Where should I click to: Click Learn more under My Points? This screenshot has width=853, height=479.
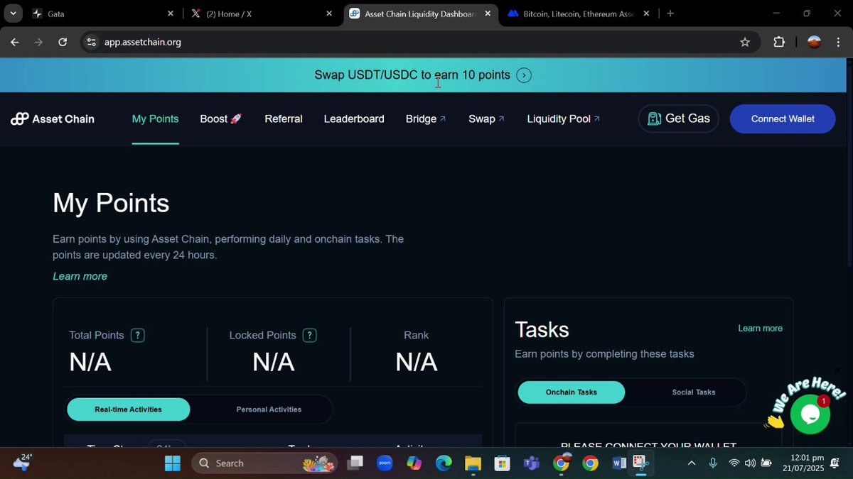pos(80,276)
